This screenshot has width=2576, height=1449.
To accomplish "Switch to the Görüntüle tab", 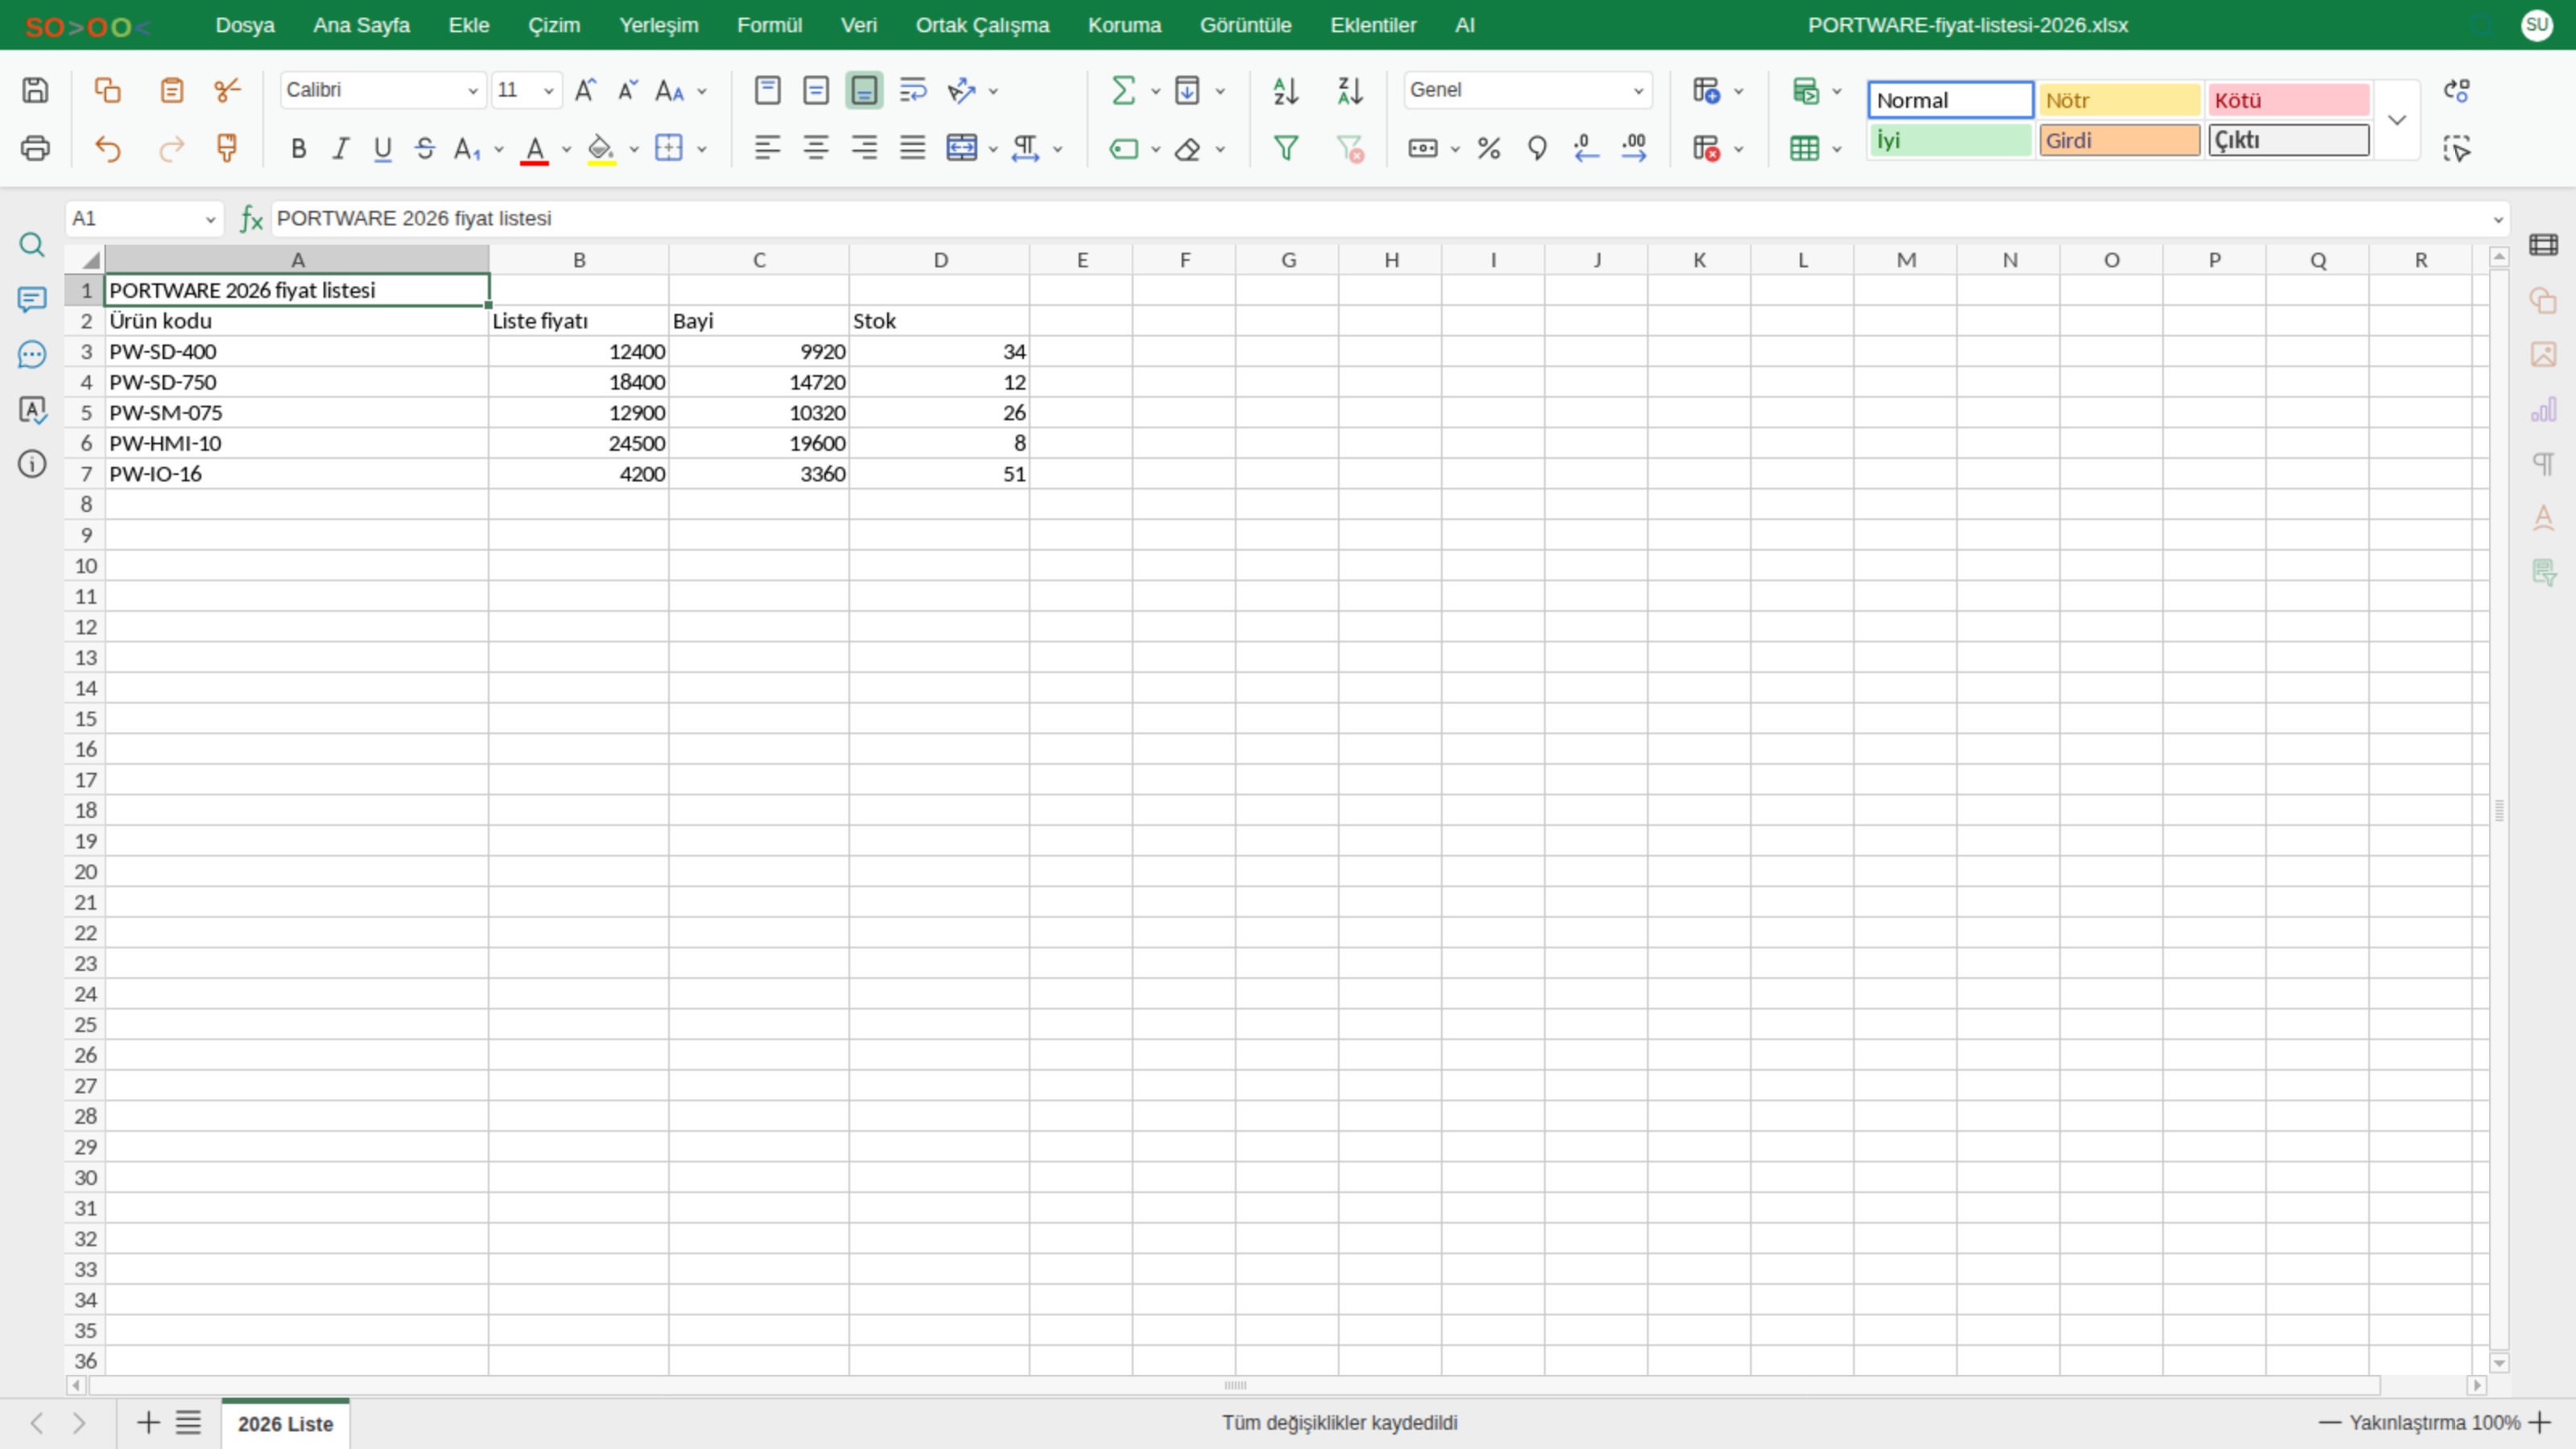I will point(1245,25).
